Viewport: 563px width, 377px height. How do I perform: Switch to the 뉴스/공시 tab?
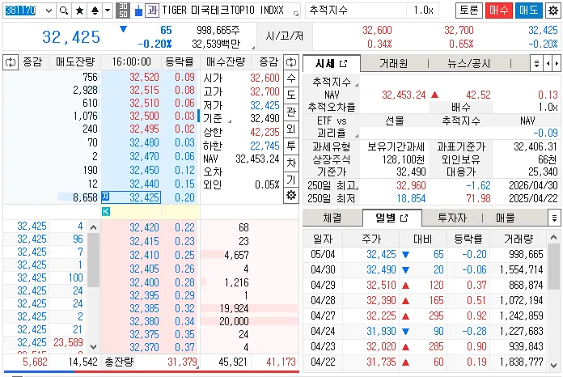coord(468,64)
